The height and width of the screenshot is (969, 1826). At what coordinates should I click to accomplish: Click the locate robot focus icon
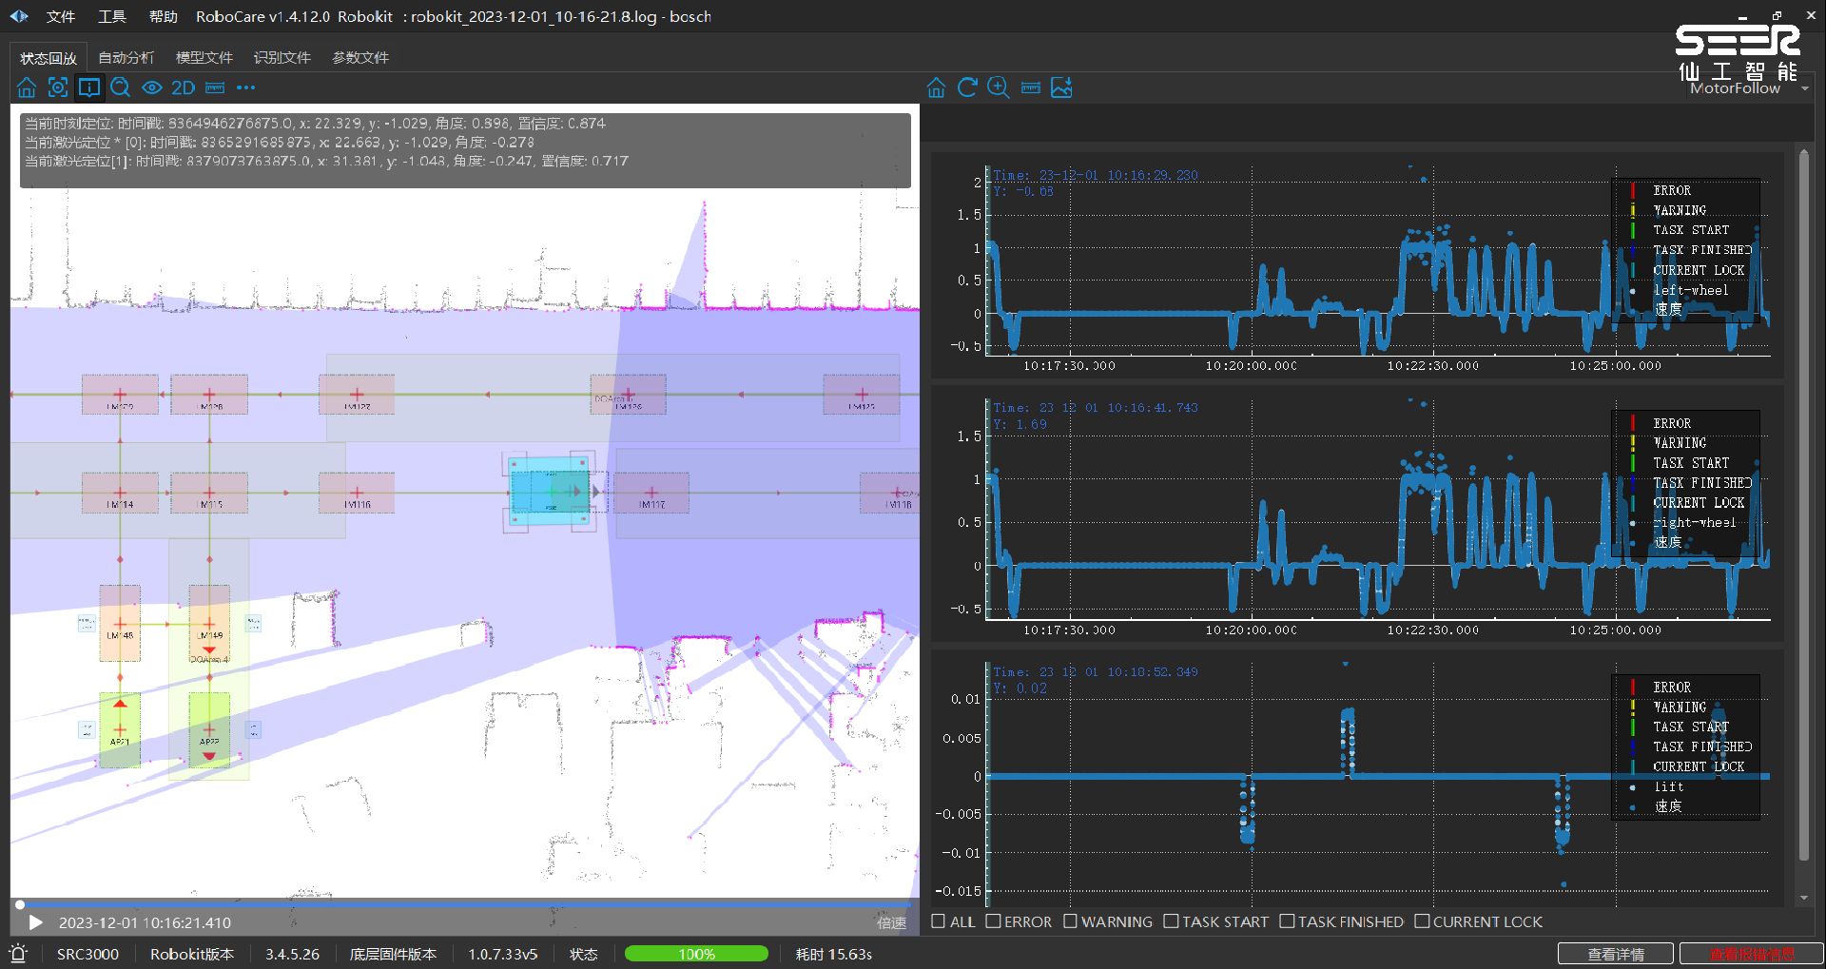coord(58,88)
